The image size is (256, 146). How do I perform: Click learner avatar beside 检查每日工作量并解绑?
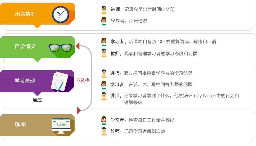(104, 120)
